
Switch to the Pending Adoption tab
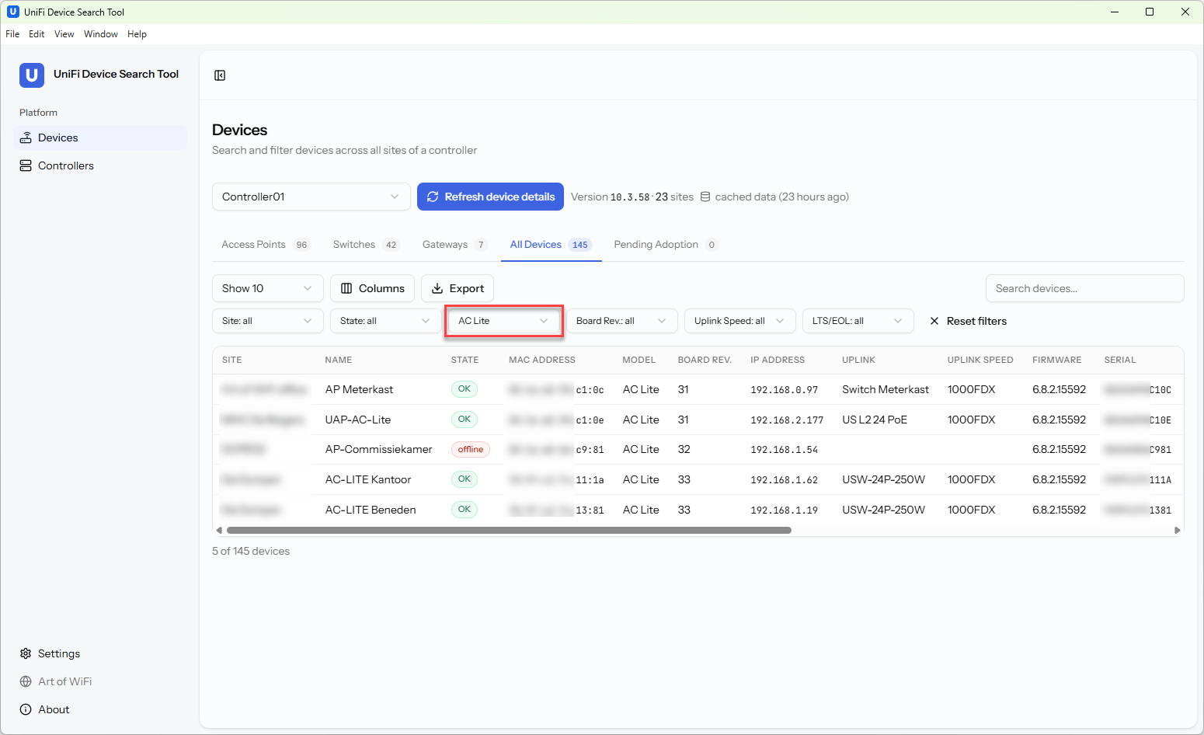click(666, 245)
